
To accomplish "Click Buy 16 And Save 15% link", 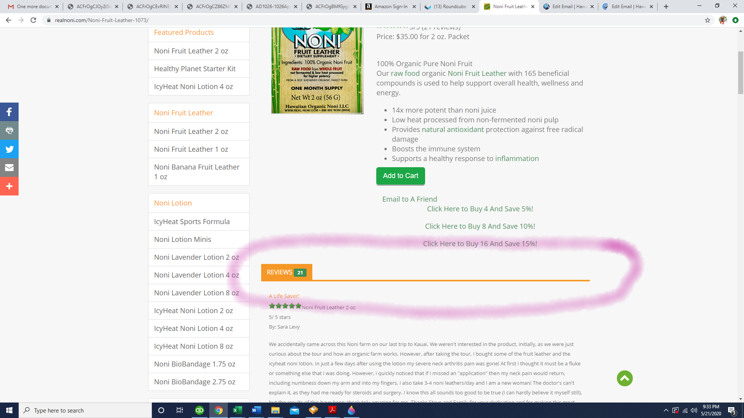I will pyautogui.click(x=480, y=244).
